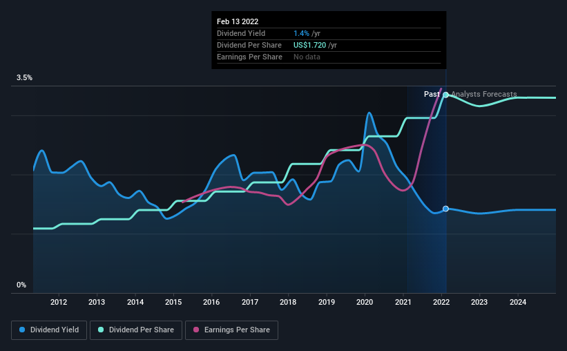
Task: Click the blue yield marker dot at 2022
Action: point(446,209)
